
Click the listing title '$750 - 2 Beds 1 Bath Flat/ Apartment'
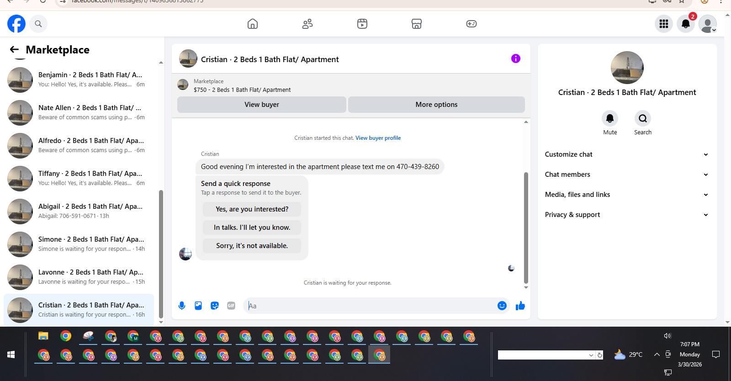click(242, 90)
